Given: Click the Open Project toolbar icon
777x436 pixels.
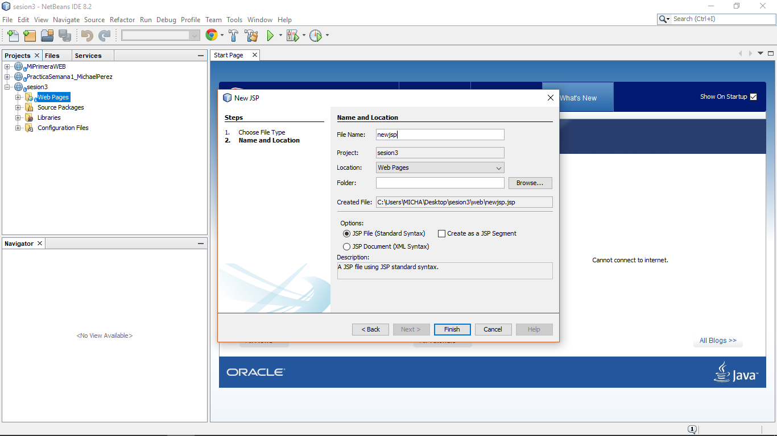Looking at the screenshot, I should click(x=47, y=36).
